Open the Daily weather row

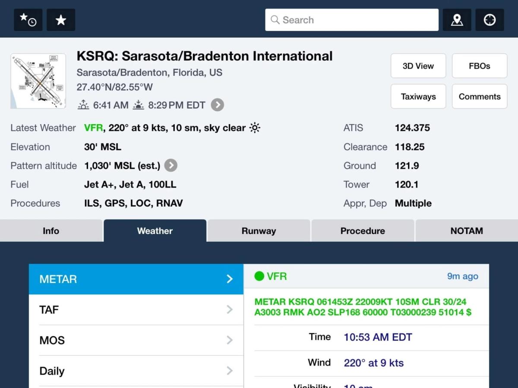[136, 371]
